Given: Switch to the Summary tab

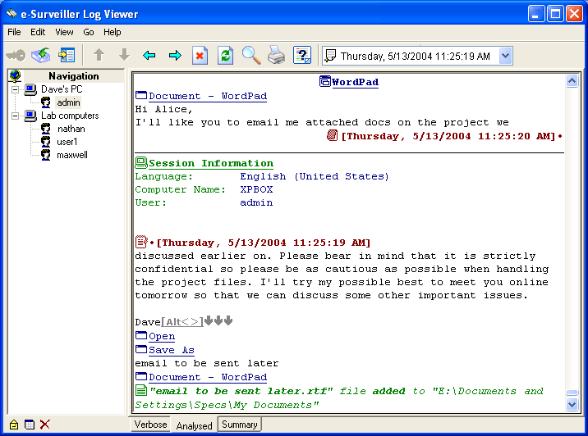Looking at the screenshot, I should [x=239, y=425].
